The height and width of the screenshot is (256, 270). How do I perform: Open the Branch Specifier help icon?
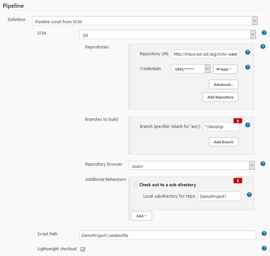coord(247,125)
